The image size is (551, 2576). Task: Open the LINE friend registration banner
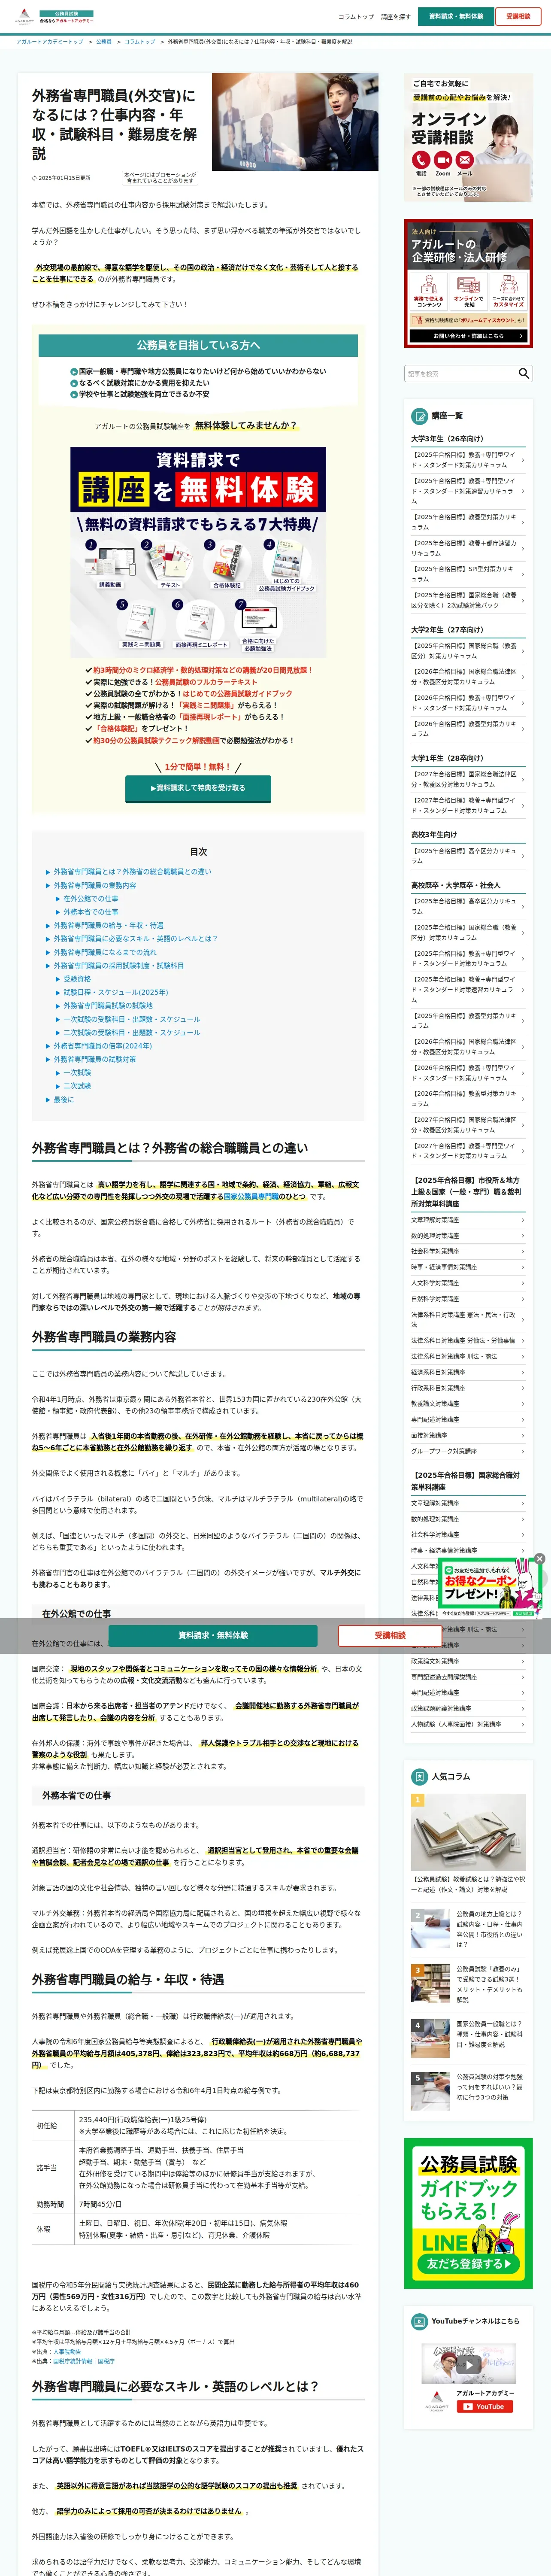point(468,2214)
